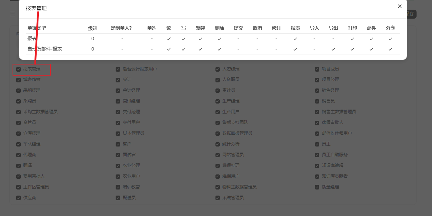Click the 级别 column header

click(93, 28)
